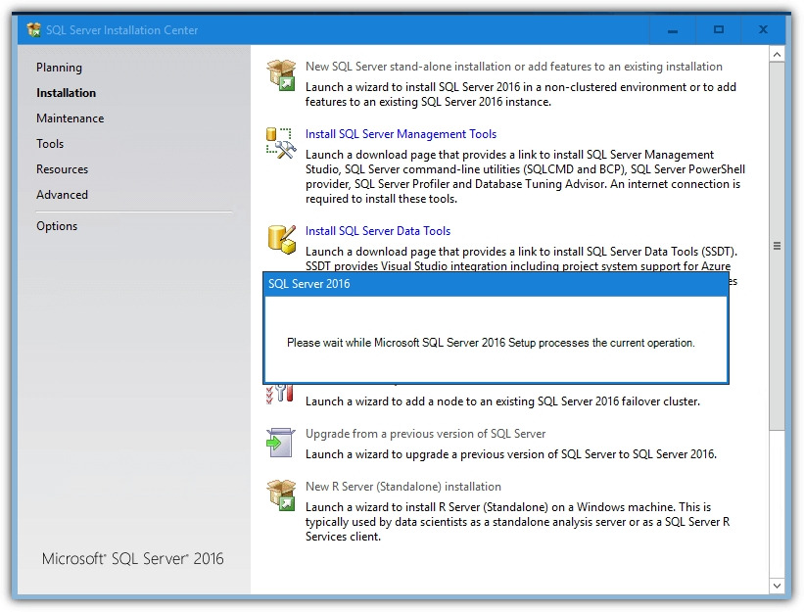Maximize the Installation Center window
The image size is (804, 612).
point(719,30)
